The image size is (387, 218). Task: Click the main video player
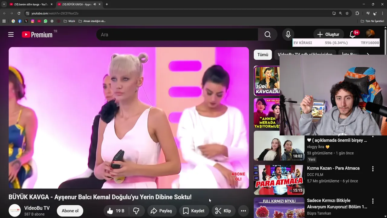click(x=128, y=118)
